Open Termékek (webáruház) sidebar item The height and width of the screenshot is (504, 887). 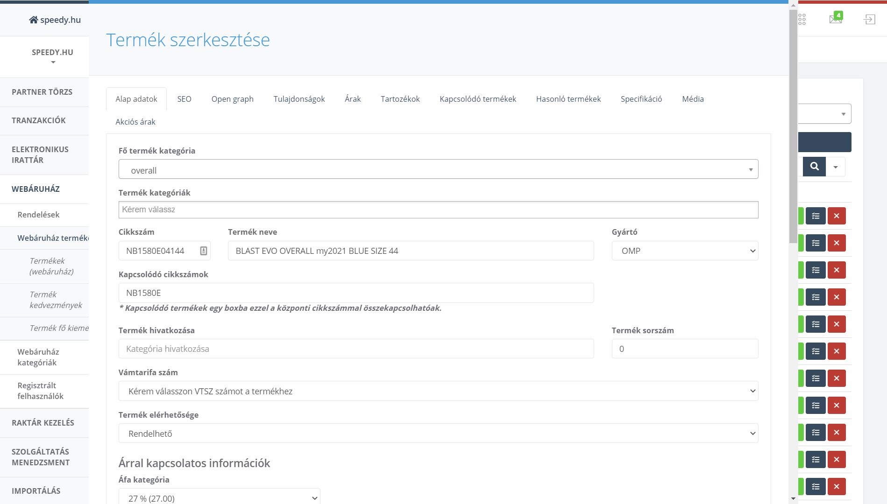pyautogui.click(x=44, y=266)
